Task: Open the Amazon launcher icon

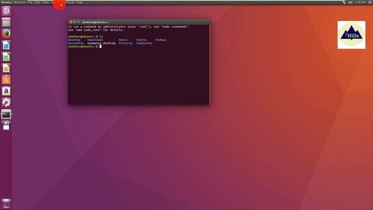Action: click(x=6, y=91)
